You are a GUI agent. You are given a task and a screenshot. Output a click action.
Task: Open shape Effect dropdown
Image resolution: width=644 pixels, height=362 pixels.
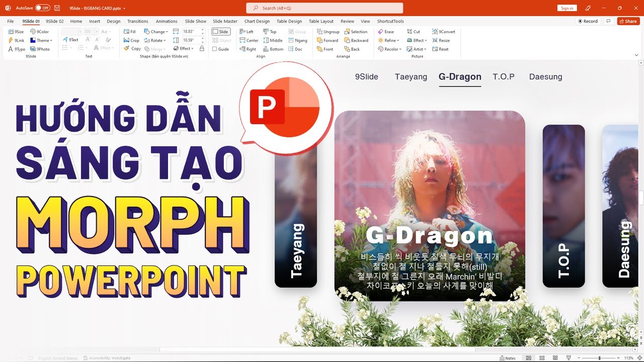coord(183,49)
